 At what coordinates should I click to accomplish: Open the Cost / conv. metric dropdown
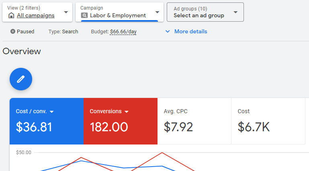51,112
